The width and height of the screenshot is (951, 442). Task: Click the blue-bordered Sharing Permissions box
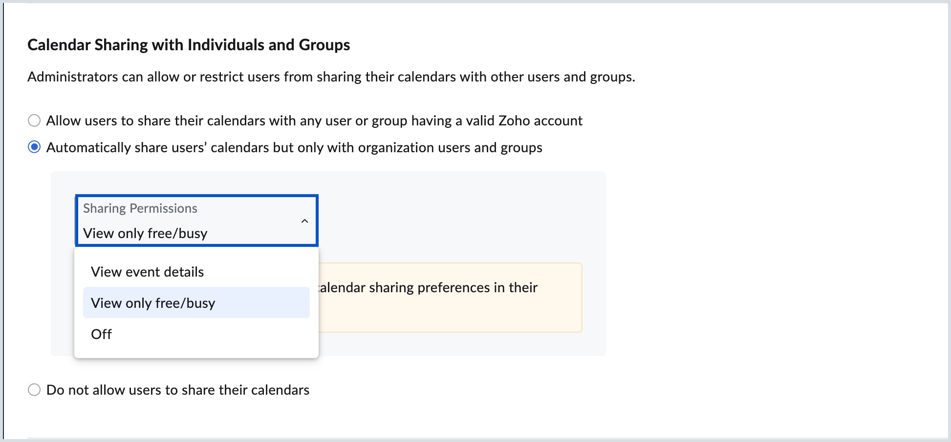[196, 221]
